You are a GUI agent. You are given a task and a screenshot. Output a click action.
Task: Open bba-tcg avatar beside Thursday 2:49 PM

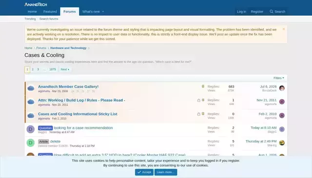click(282, 142)
